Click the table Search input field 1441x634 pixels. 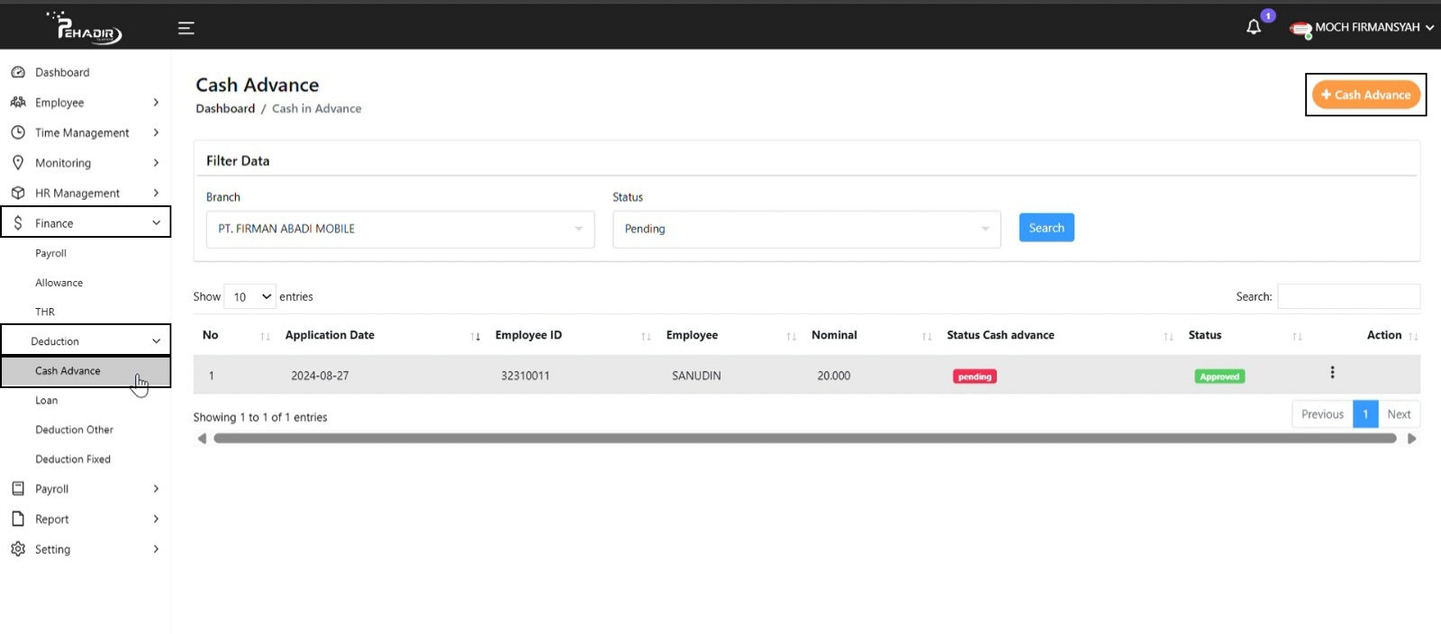(1348, 296)
